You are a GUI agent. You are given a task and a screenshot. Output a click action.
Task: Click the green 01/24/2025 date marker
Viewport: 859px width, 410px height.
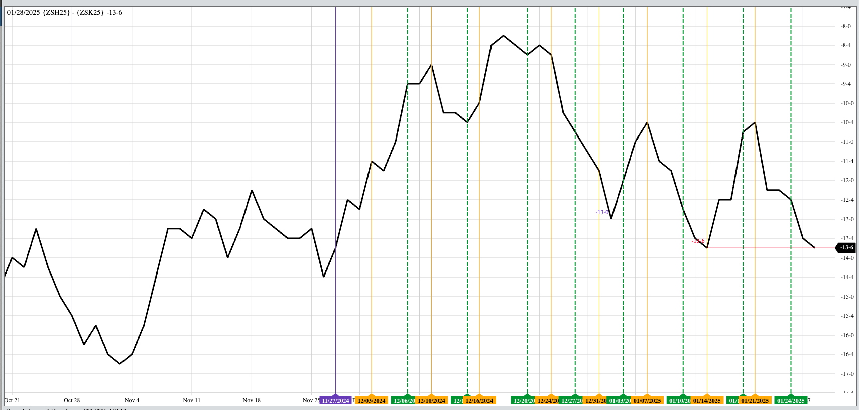(x=791, y=400)
